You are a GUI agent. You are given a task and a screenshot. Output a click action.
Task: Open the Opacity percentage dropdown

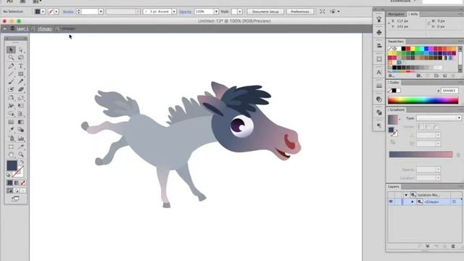(x=216, y=12)
